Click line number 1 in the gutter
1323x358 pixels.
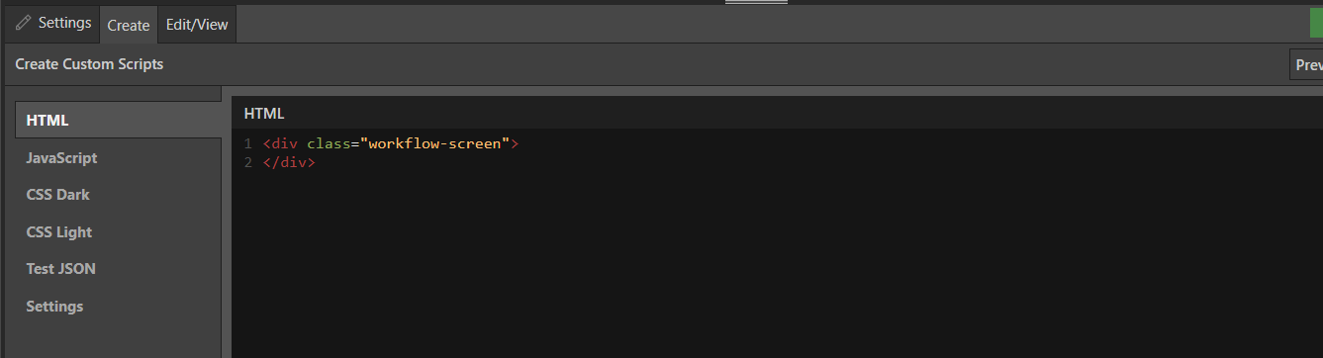tap(248, 143)
